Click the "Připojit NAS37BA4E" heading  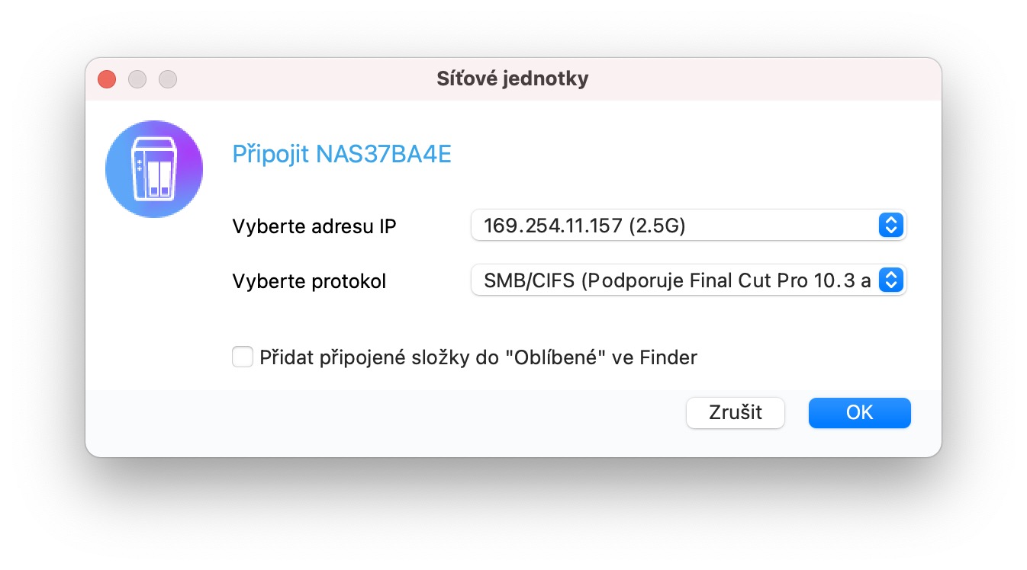point(342,155)
